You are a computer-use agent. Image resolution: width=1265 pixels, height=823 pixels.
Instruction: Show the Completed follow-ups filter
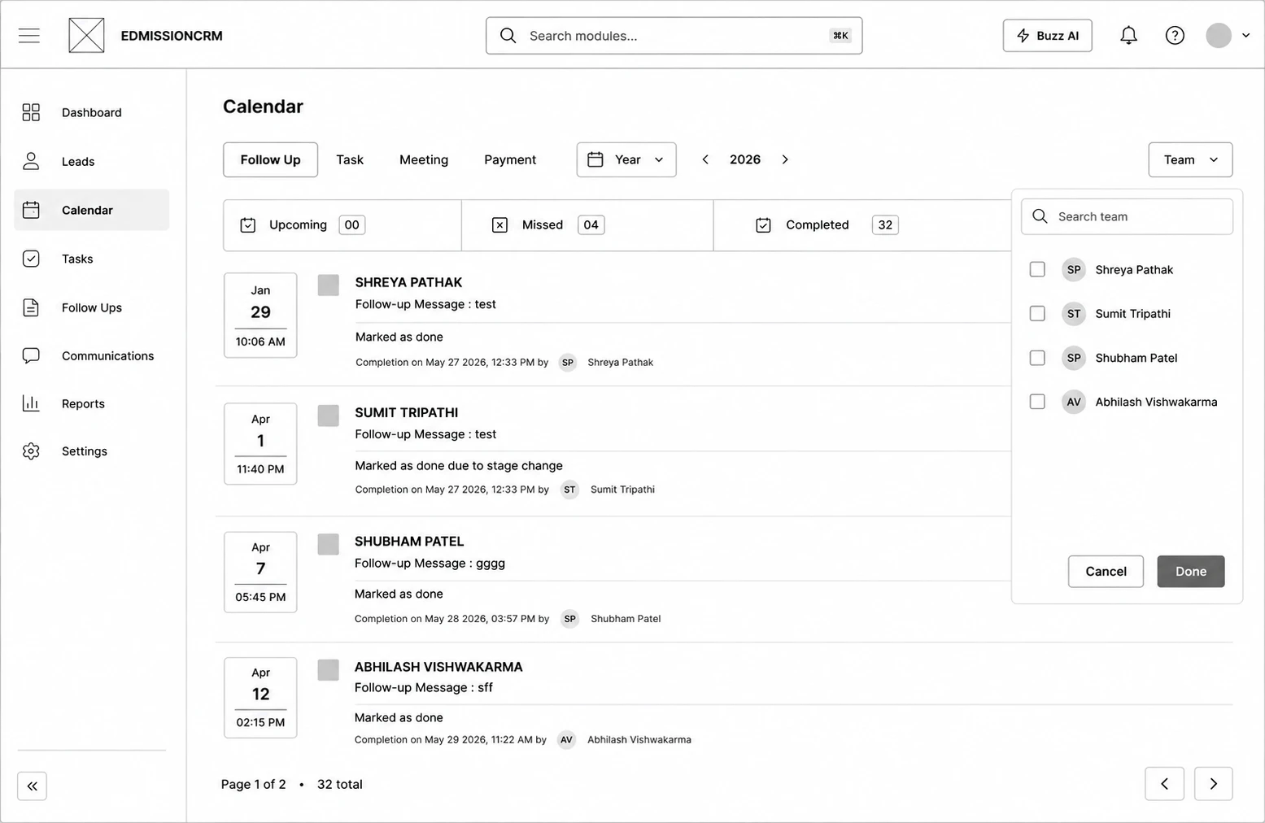coord(862,225)
